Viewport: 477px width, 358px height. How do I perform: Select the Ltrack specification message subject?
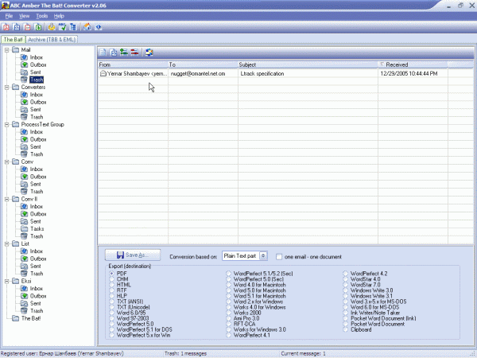coord(262,74)
